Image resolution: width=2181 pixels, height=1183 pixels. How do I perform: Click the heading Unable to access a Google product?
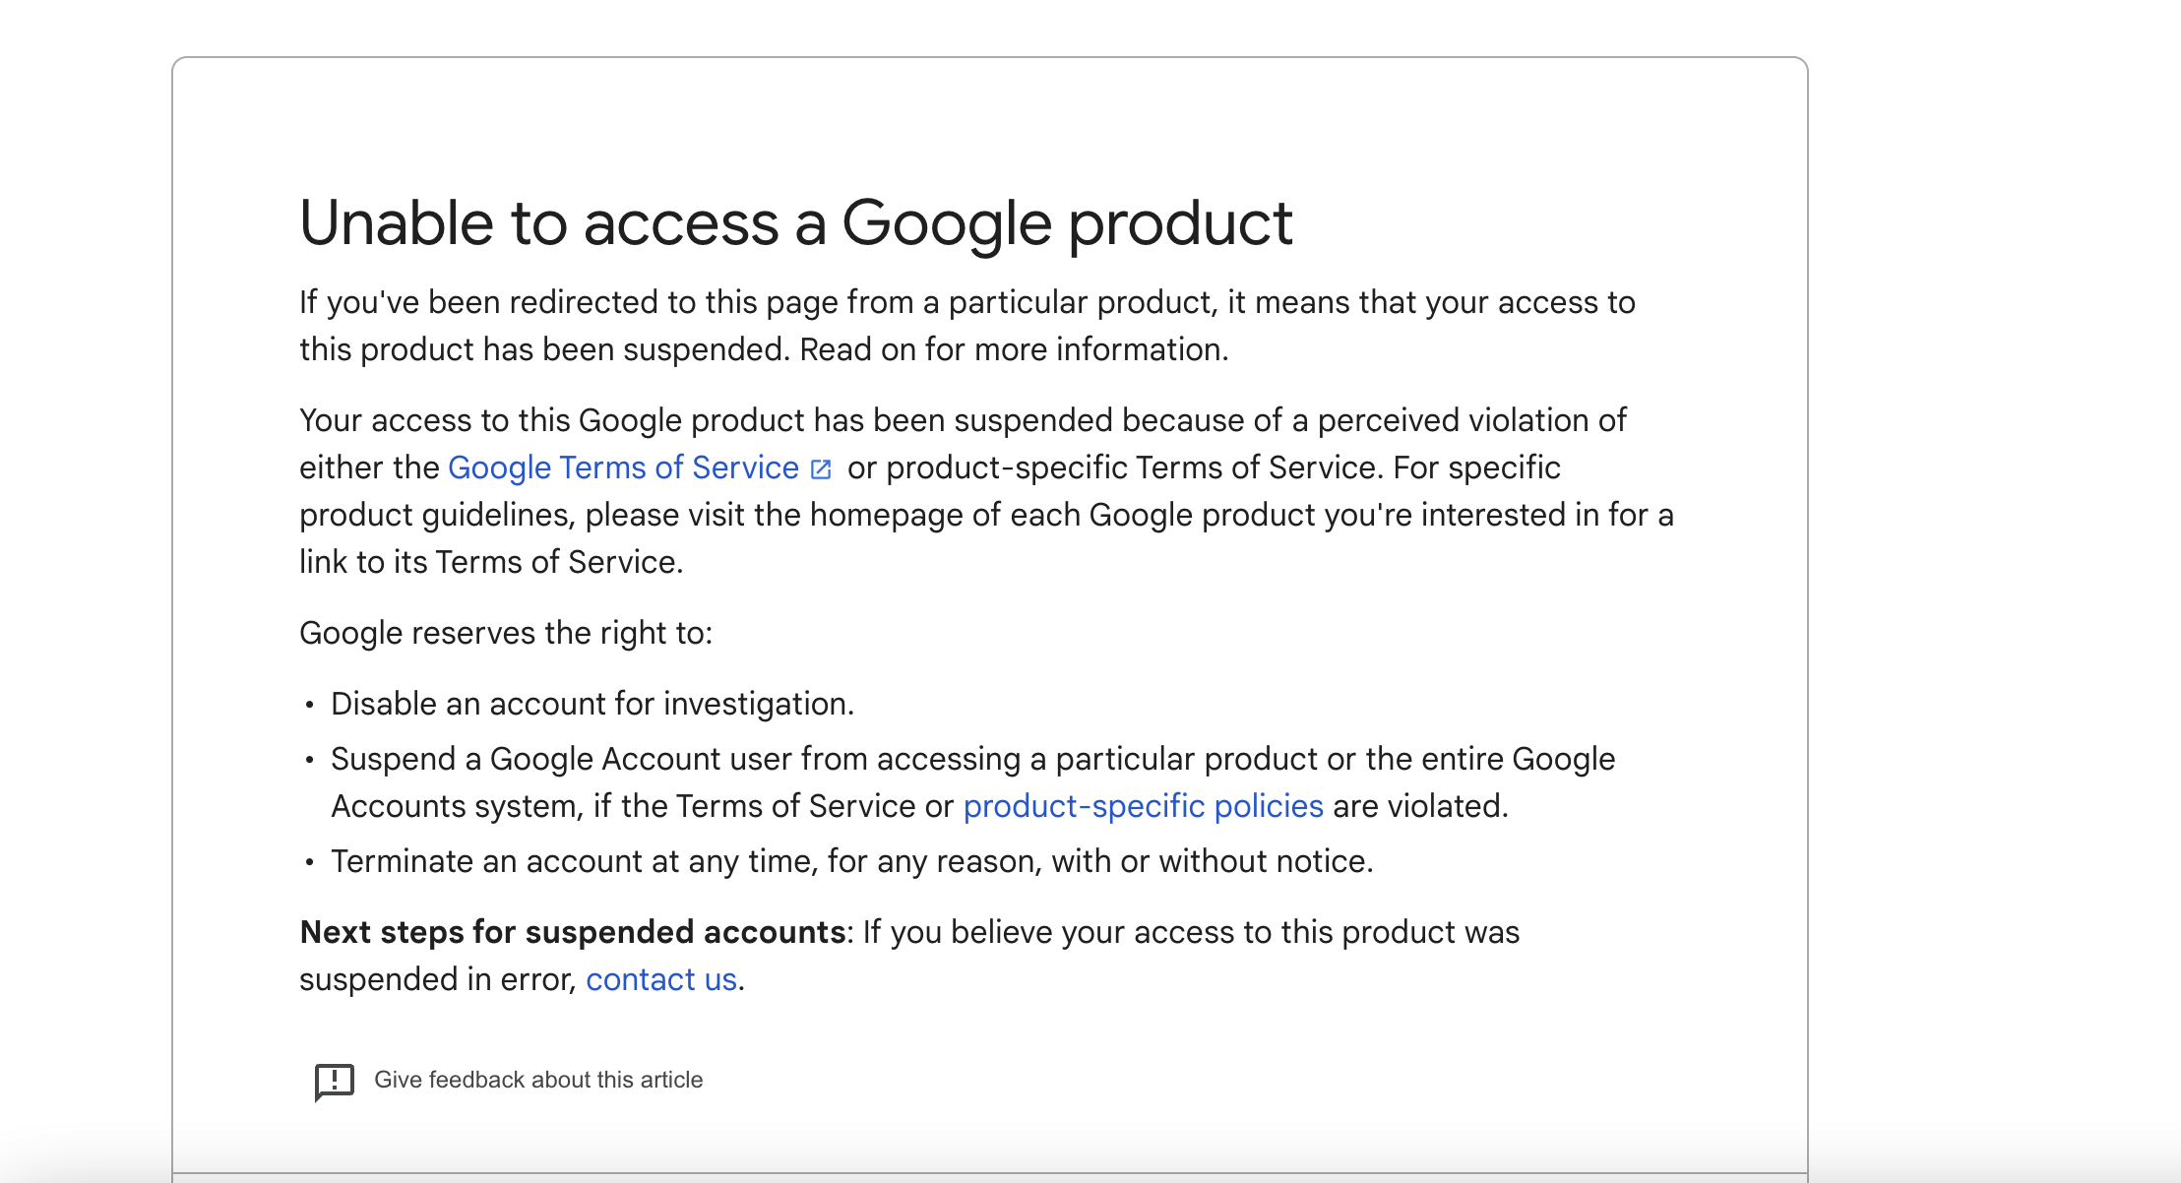795,223
